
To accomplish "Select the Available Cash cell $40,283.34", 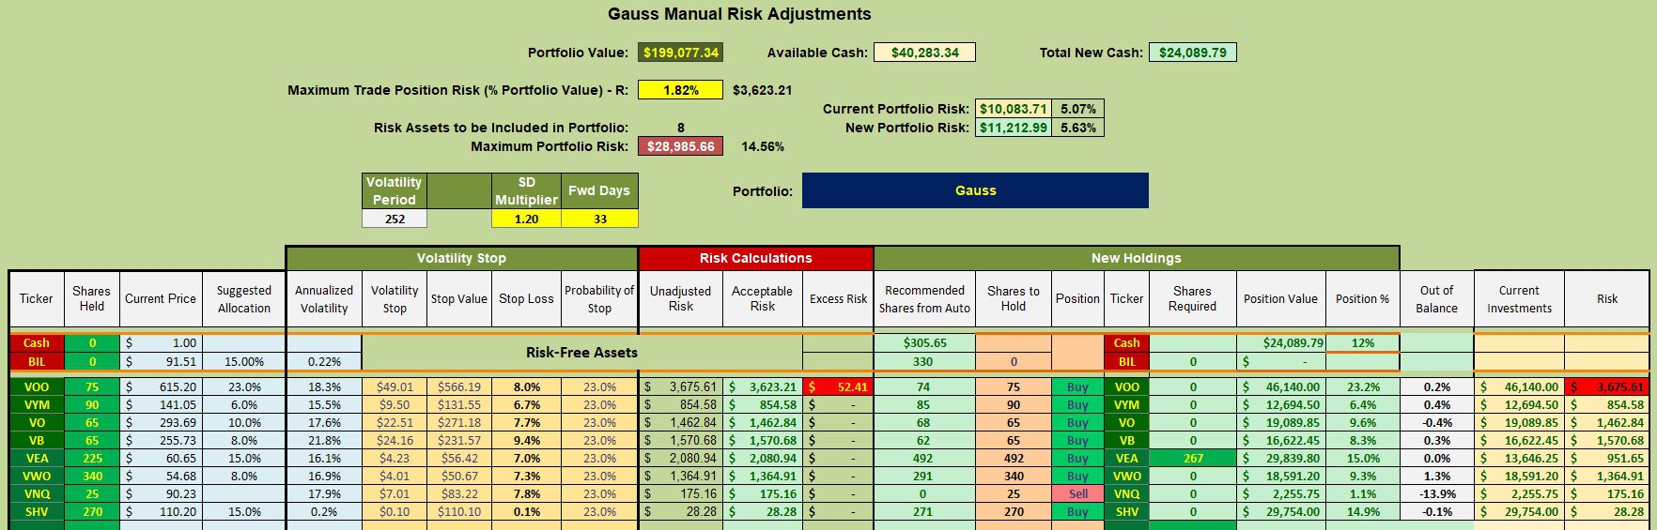I will click(x=924, y=53).
